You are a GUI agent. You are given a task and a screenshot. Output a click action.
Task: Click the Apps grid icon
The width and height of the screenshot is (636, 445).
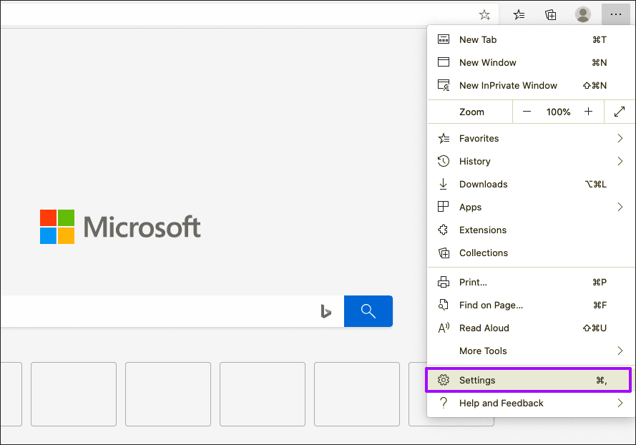tap(443, 207)
